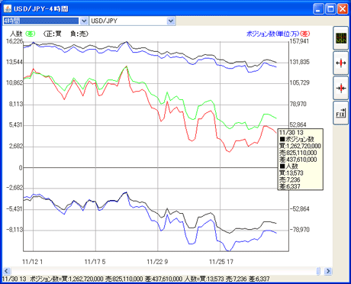The height and width of the screenshot is (284, 351).
Task: Click the -2,682 left axis label
Action: click(14, 188)
